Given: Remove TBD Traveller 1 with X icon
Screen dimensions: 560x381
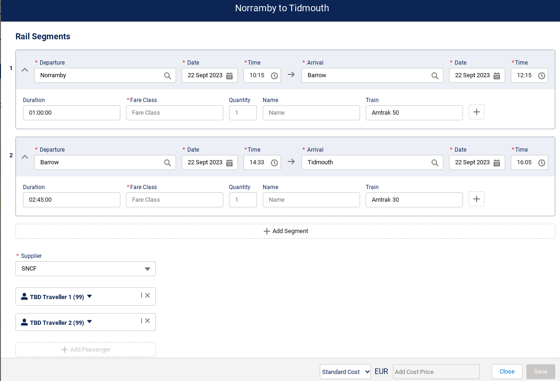Looking at the screenshot, I should [x=147, y=295].
